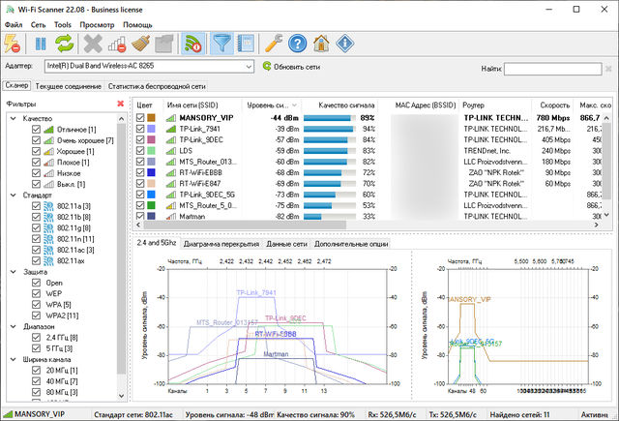Toggle the 5 ГГц [3] band checkbox
The height and width of the screenshot is (421, 619).
(37, 348)
